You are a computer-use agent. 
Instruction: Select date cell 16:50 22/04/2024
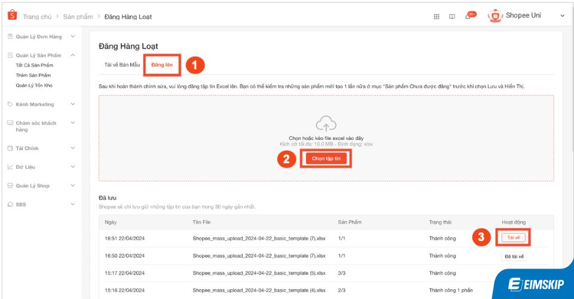point(124,256)
